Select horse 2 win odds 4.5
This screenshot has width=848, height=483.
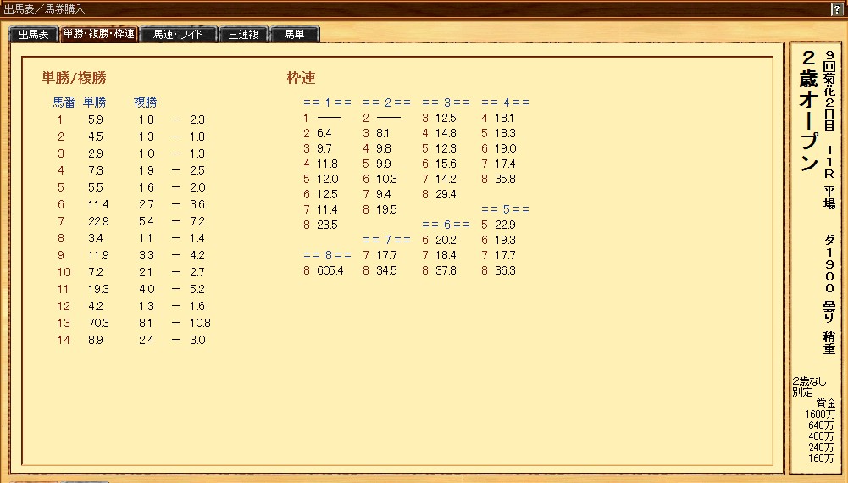click(96, 136)
